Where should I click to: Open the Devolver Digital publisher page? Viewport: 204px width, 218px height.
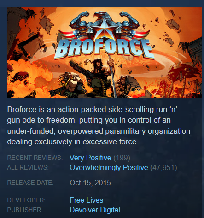[x=95, y=210]
